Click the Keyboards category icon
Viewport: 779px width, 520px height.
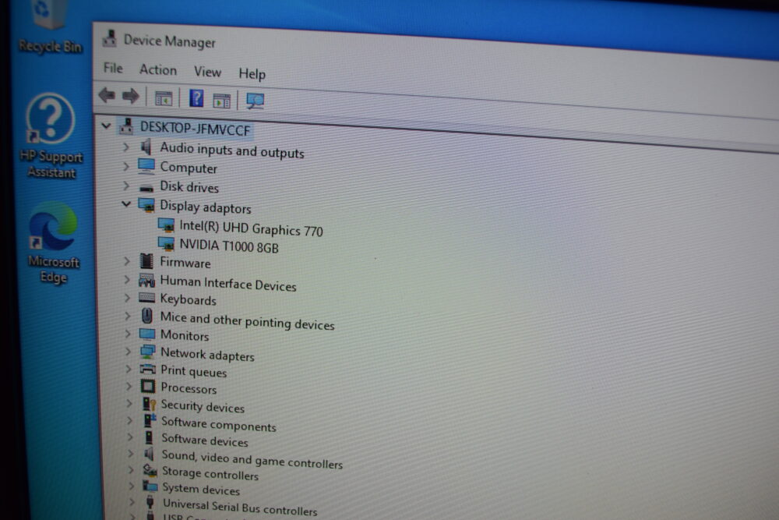(x=146, y=298)
